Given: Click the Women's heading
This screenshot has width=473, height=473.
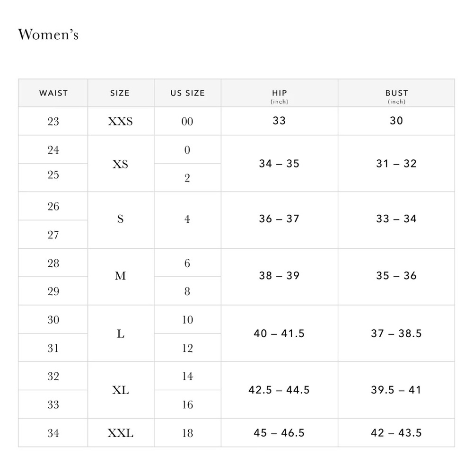Looking at the screenshot, I should click(48, 35).
